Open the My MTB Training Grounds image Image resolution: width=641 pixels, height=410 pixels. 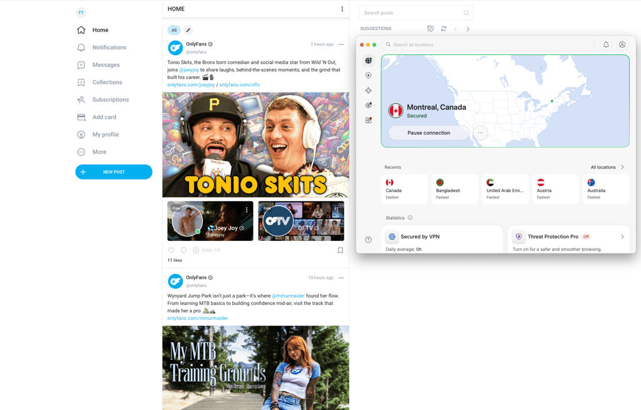(x=256, y=368)
